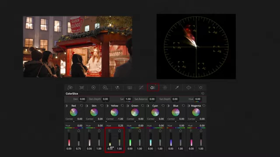Screen dimensions: 280x157
Task: Click the Yellow slice density slider bar
Action: pos(110,140)
